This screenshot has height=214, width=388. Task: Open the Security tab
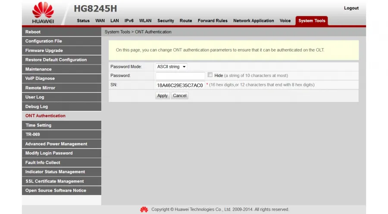click(x=166, y=21)
